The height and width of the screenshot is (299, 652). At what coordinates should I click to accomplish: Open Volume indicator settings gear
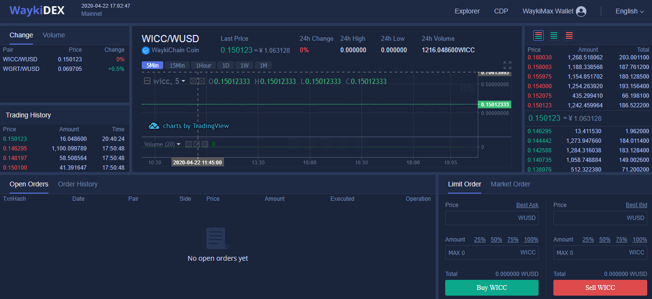(197, 144)
